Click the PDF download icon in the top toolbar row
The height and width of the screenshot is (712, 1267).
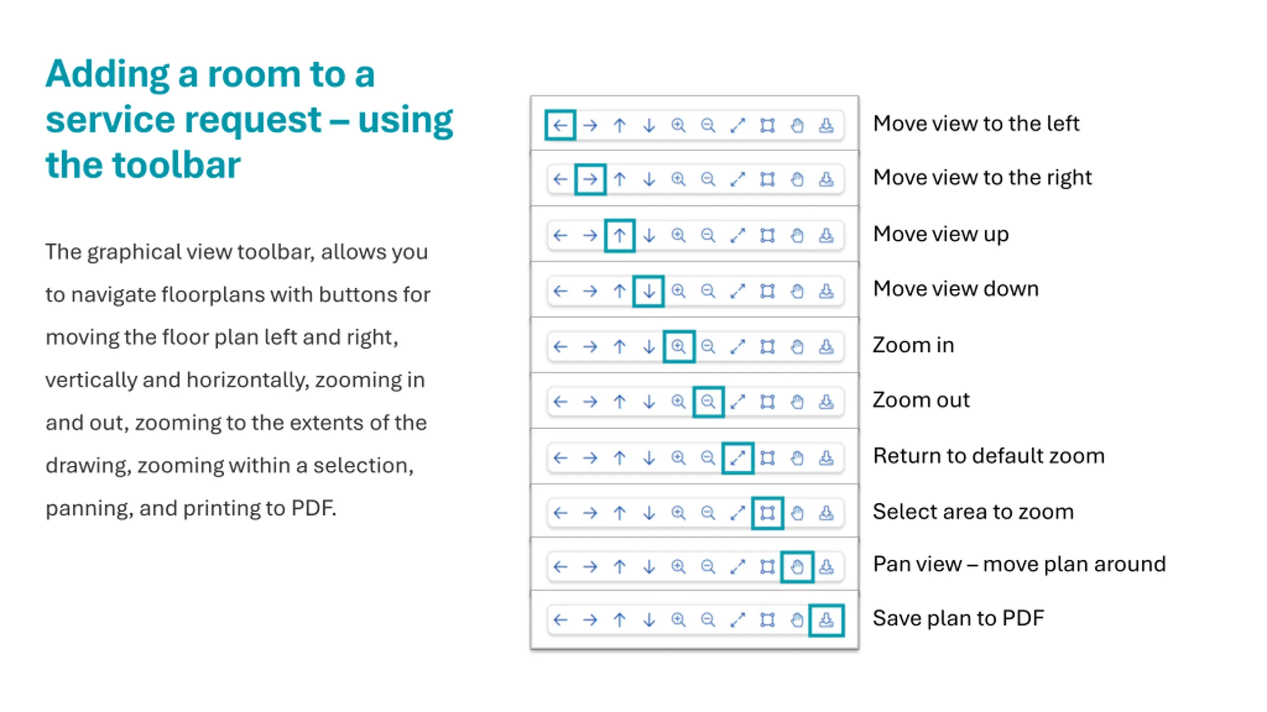[x=826, y=125]
